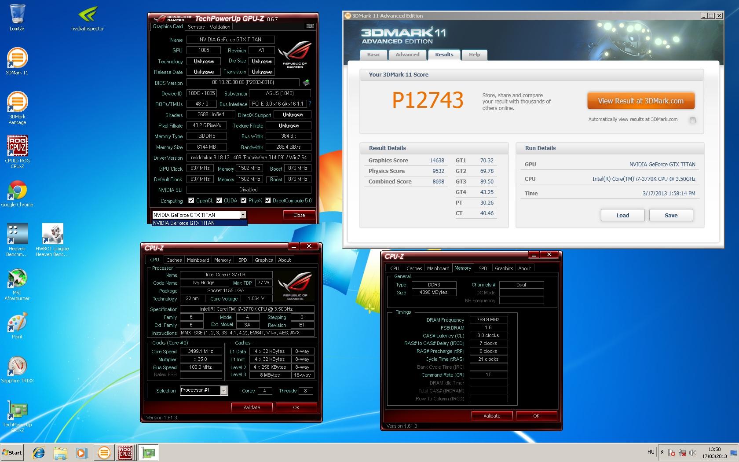Open the Help tab in 3DMark 11
The height and width of the screenshot is (462, 739).
[474, 55]
